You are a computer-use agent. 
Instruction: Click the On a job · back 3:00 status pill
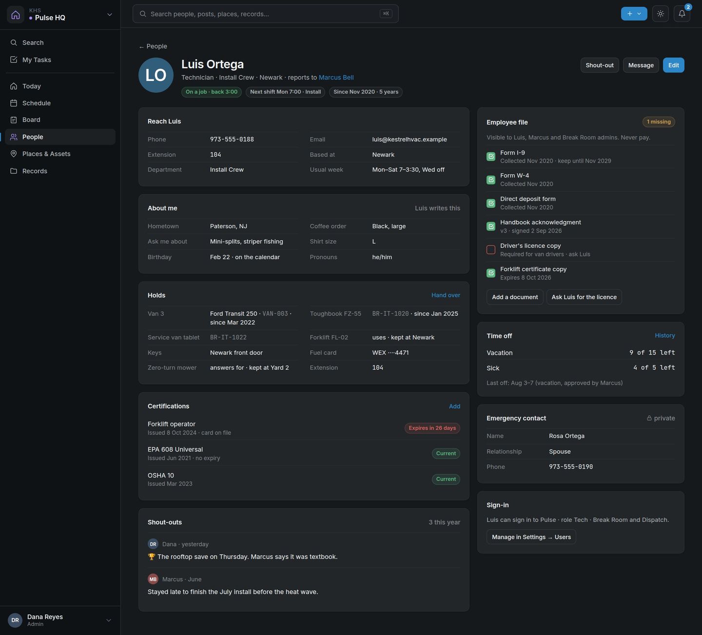coord(212,92)
